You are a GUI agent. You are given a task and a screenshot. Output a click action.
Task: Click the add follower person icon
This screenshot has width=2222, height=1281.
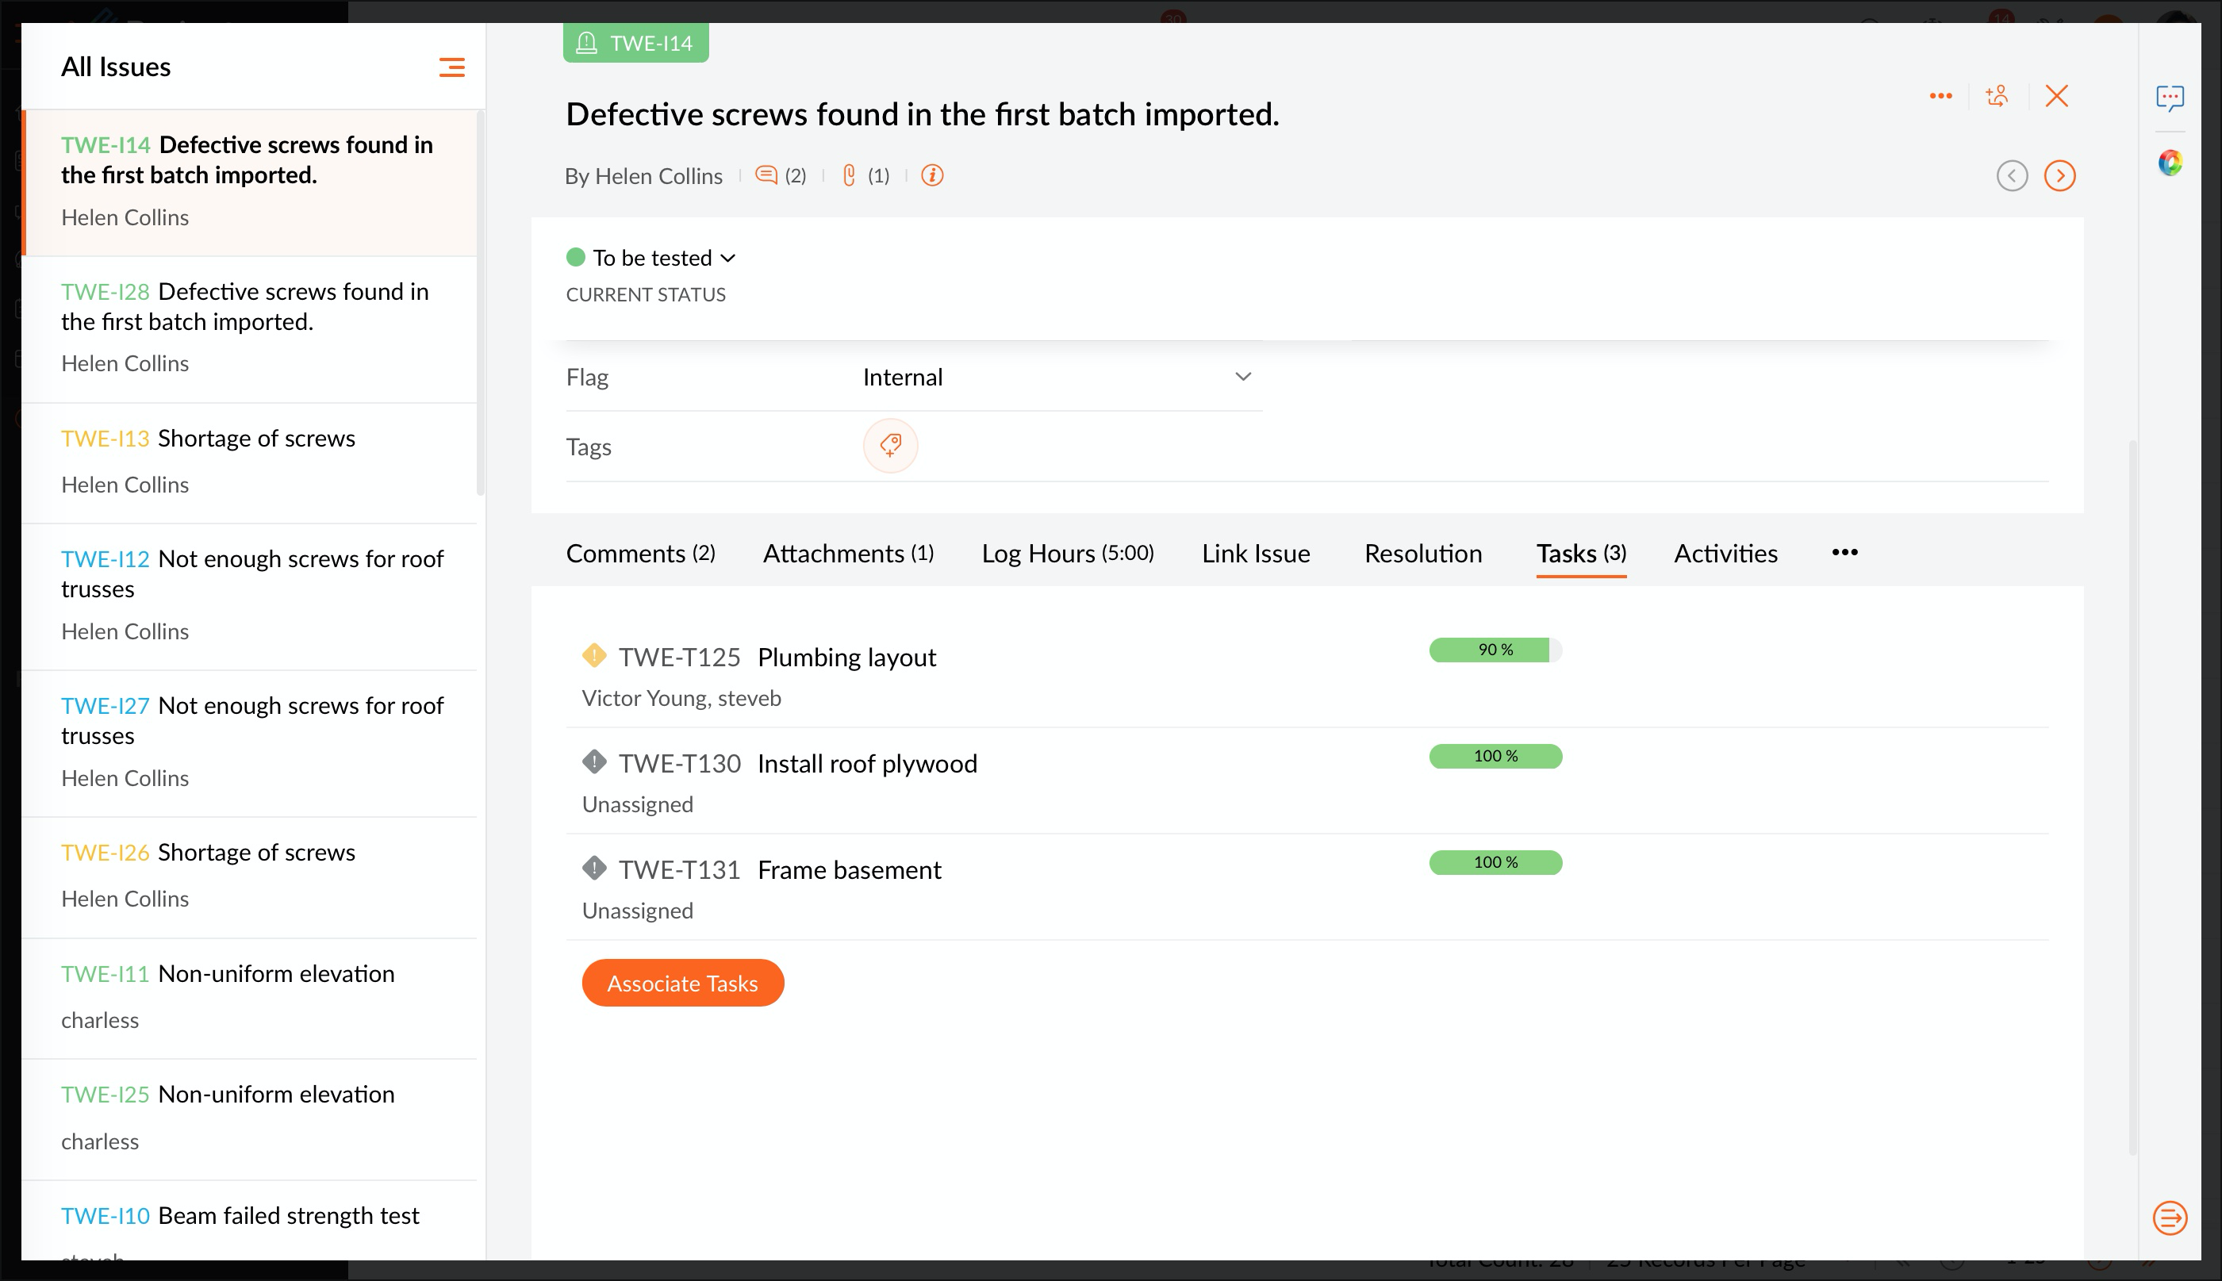(1997, 96)
